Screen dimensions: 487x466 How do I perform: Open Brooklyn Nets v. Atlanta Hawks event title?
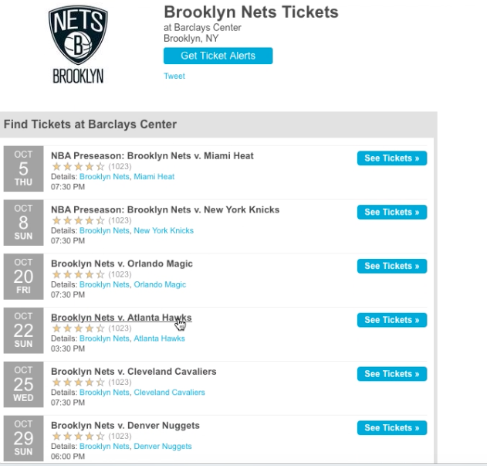pyautogui.click(x=121, y=318)
